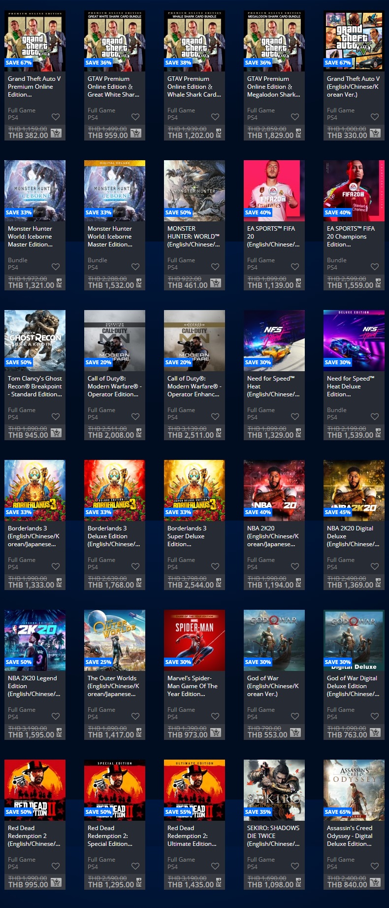The image size is (389, 908).
Task: Select price THB 1,333.00
Action: point(31,585)
